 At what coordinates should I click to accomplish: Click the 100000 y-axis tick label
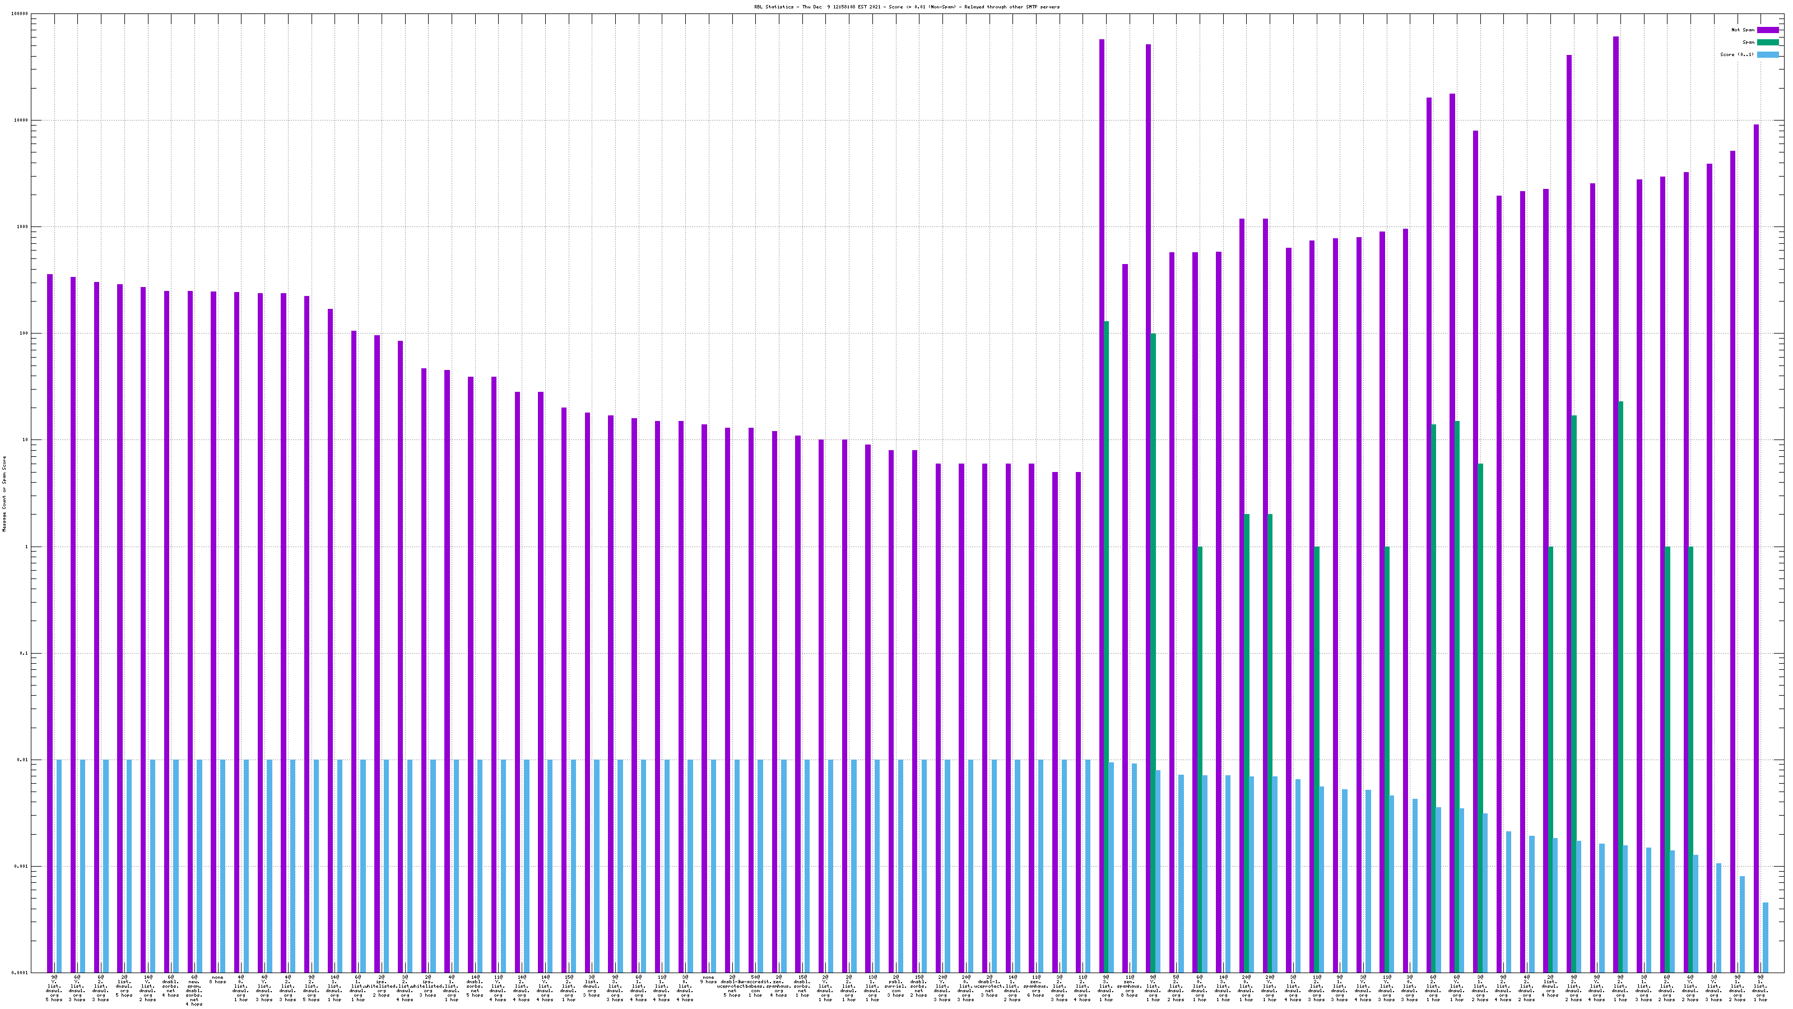(x=20, y=14)
